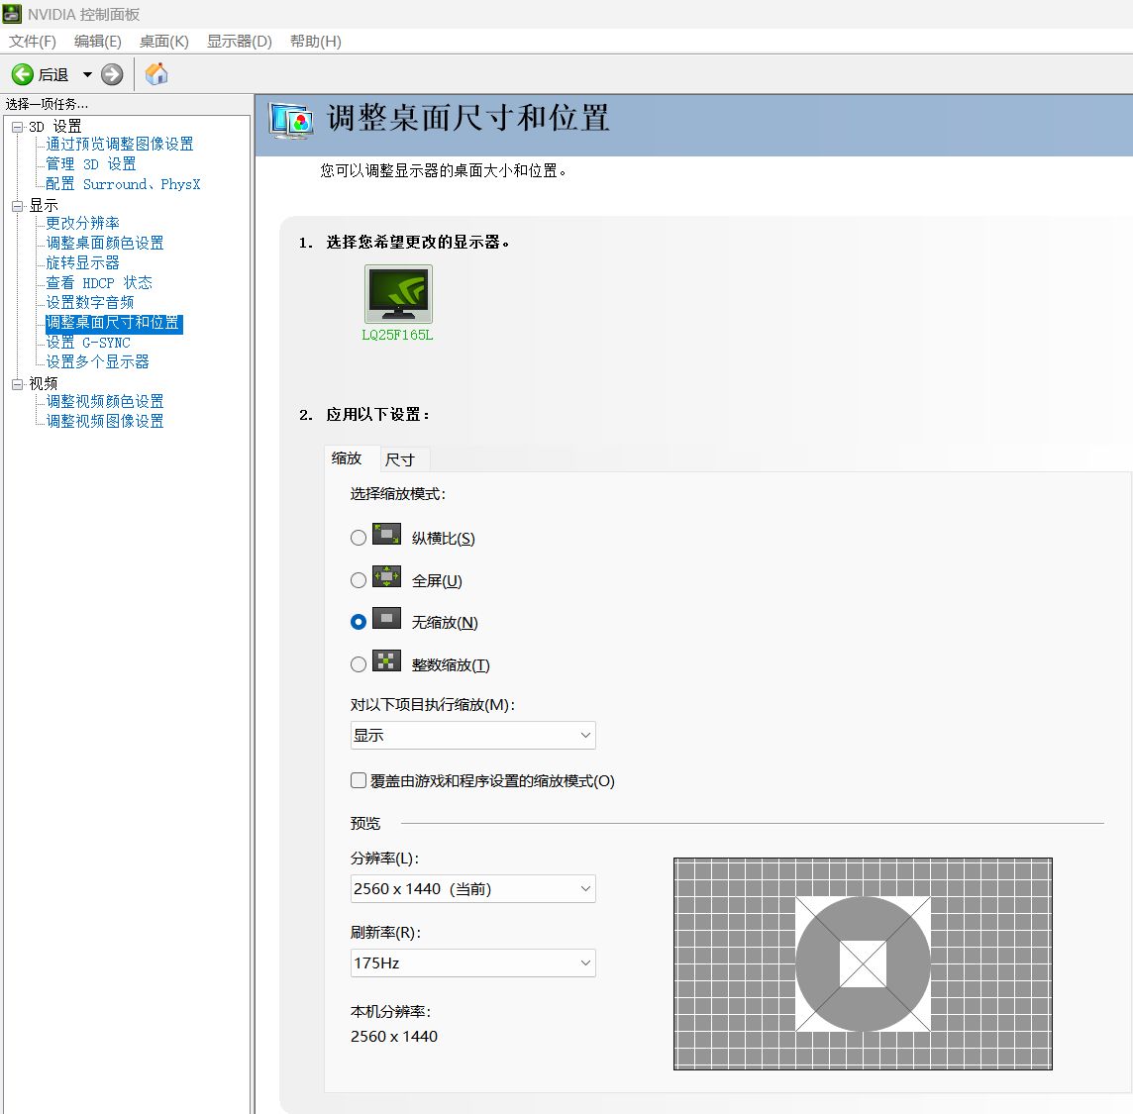Open 更改分辨率 link
The height and width of the screenshot is (1114, 1133).
(82, 223)
